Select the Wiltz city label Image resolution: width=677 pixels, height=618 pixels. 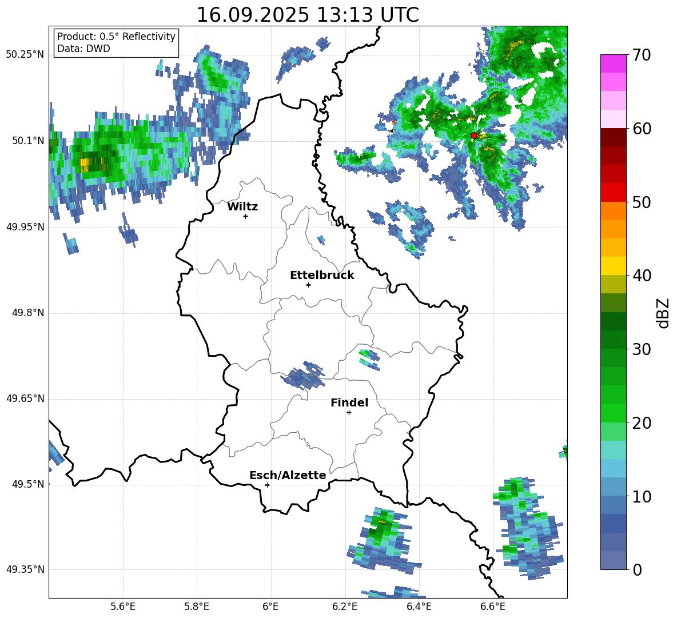coord(242,207)
